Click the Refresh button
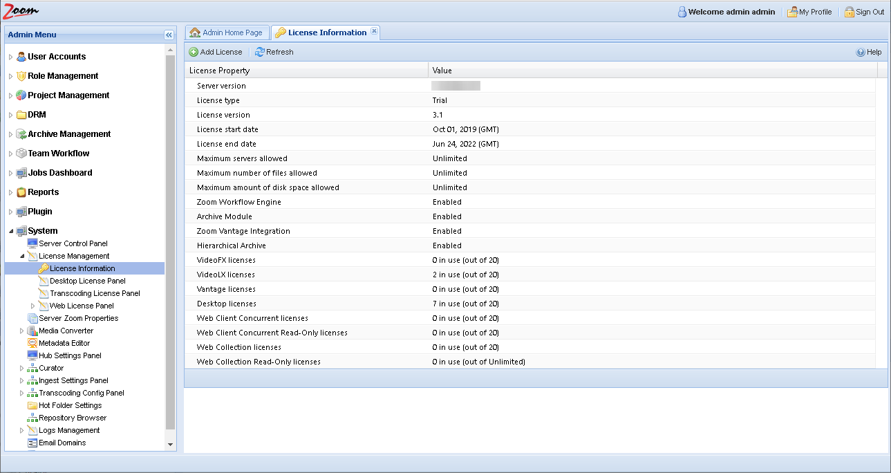 [274, 52]
